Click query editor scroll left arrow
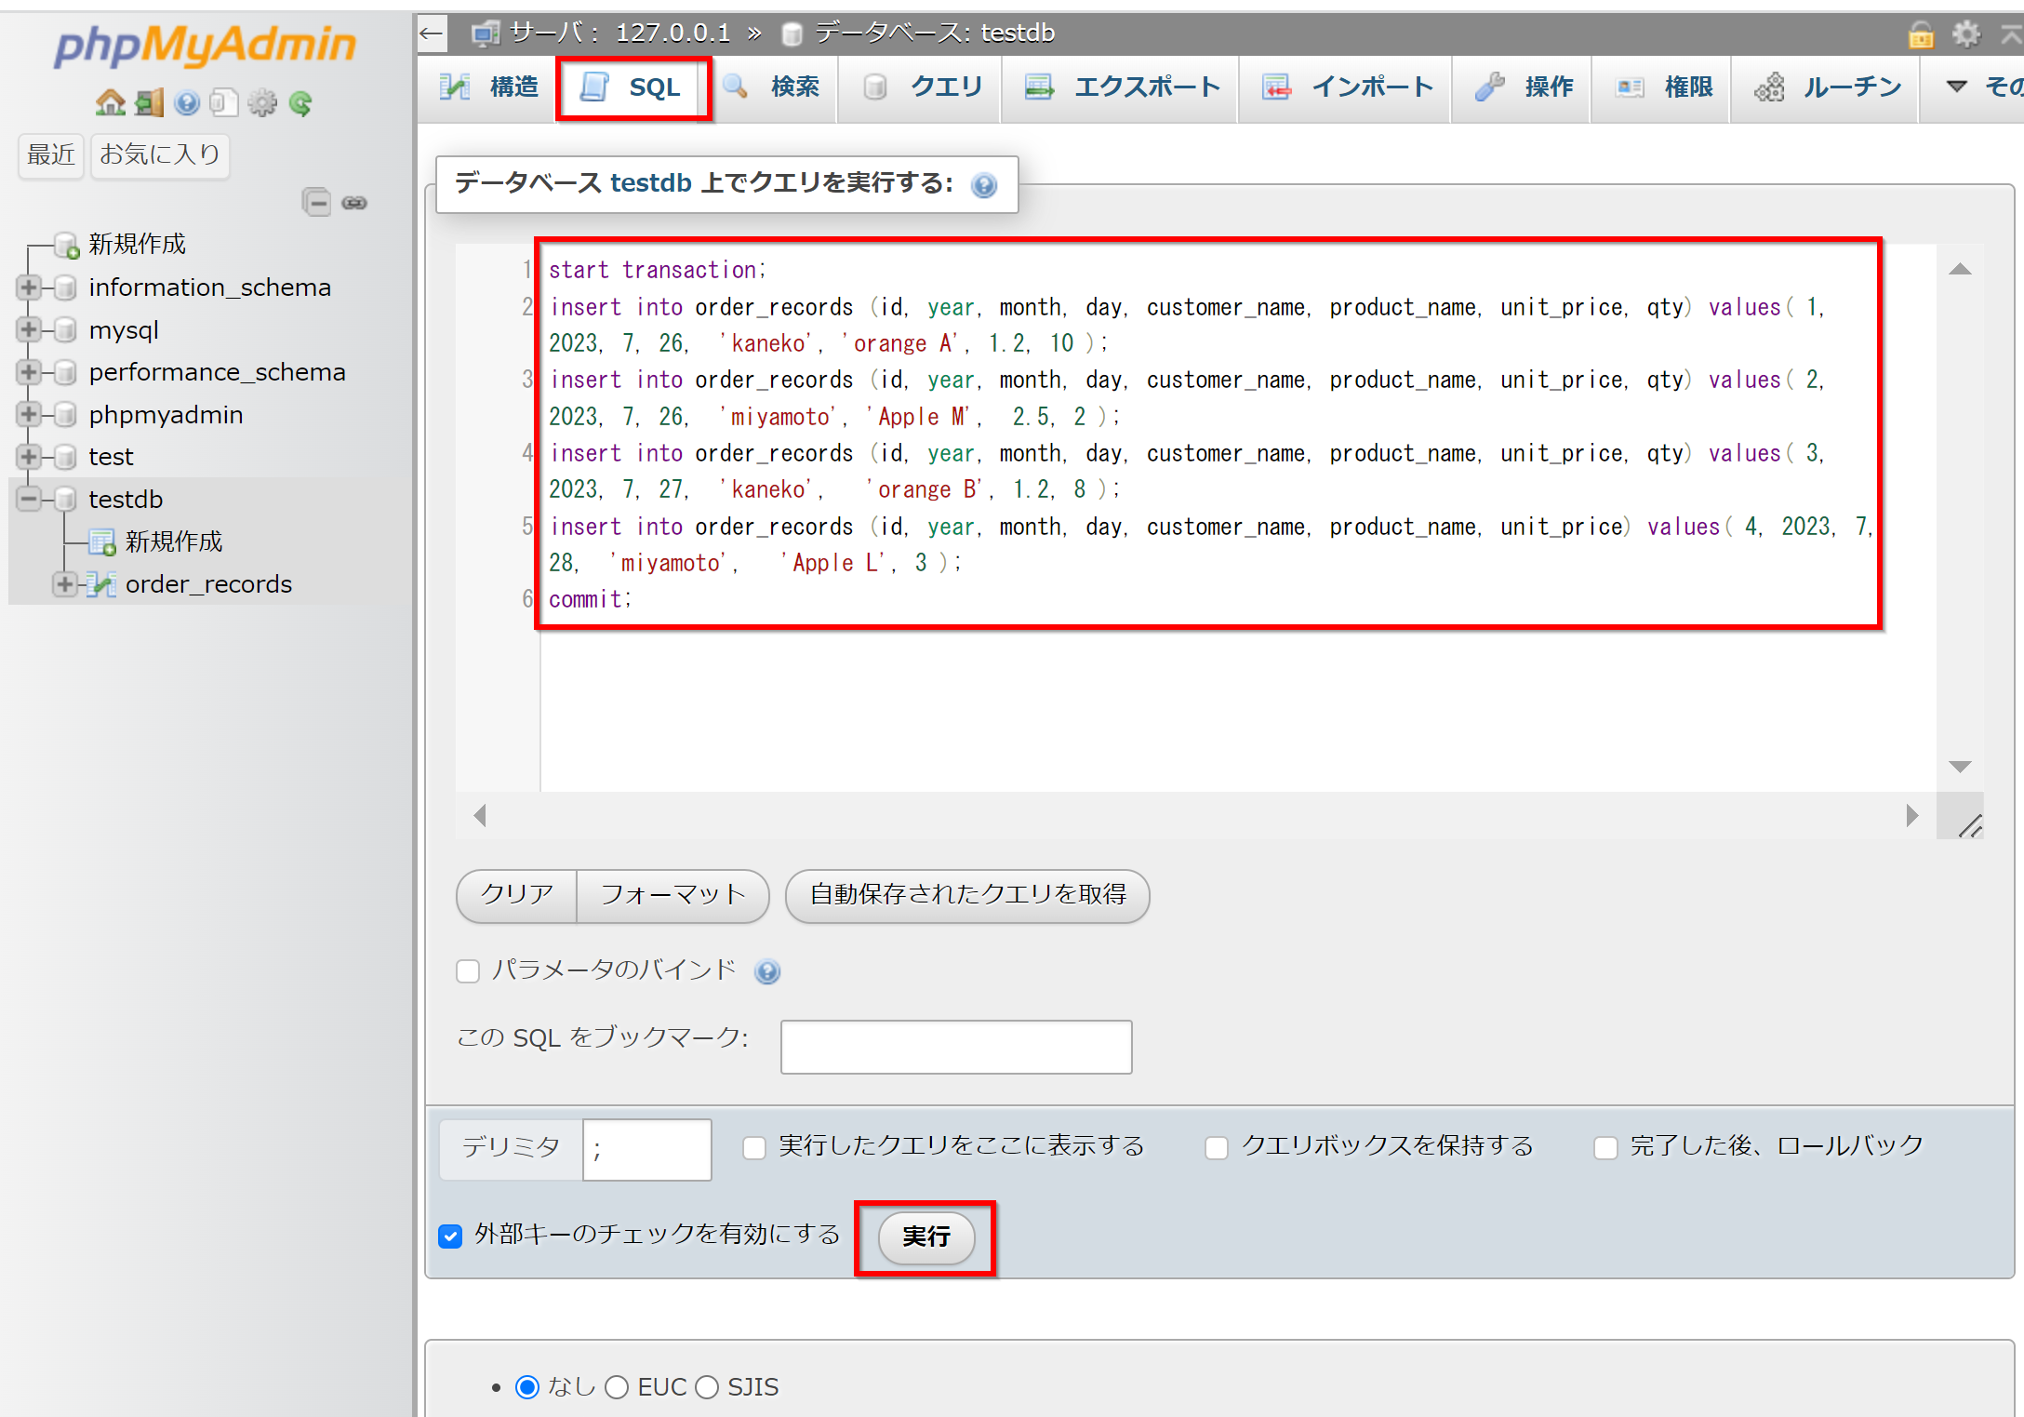Viewport: 2024px width, 1417px height. (x=480, y=816)
